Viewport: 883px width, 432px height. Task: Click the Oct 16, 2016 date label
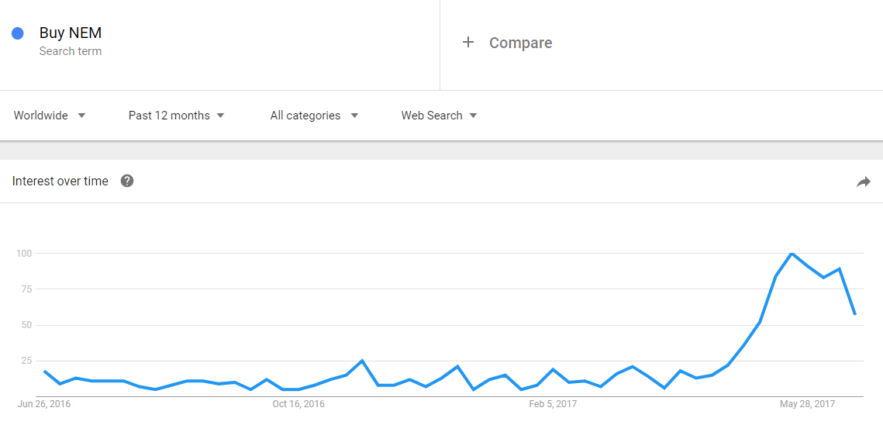pyautogui.click(x=298, y=404)
